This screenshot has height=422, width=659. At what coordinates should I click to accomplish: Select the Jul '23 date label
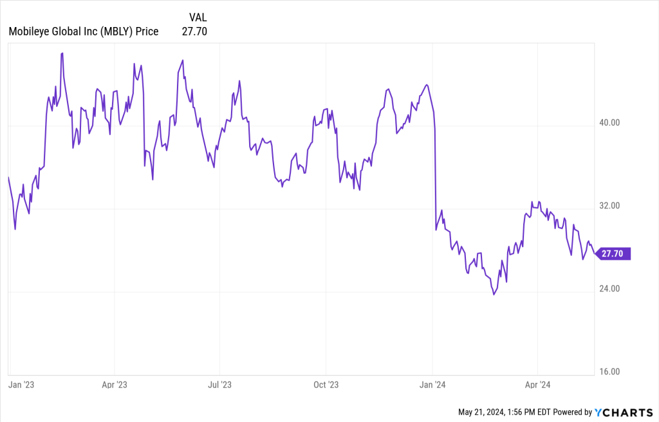tap(219, 385)
